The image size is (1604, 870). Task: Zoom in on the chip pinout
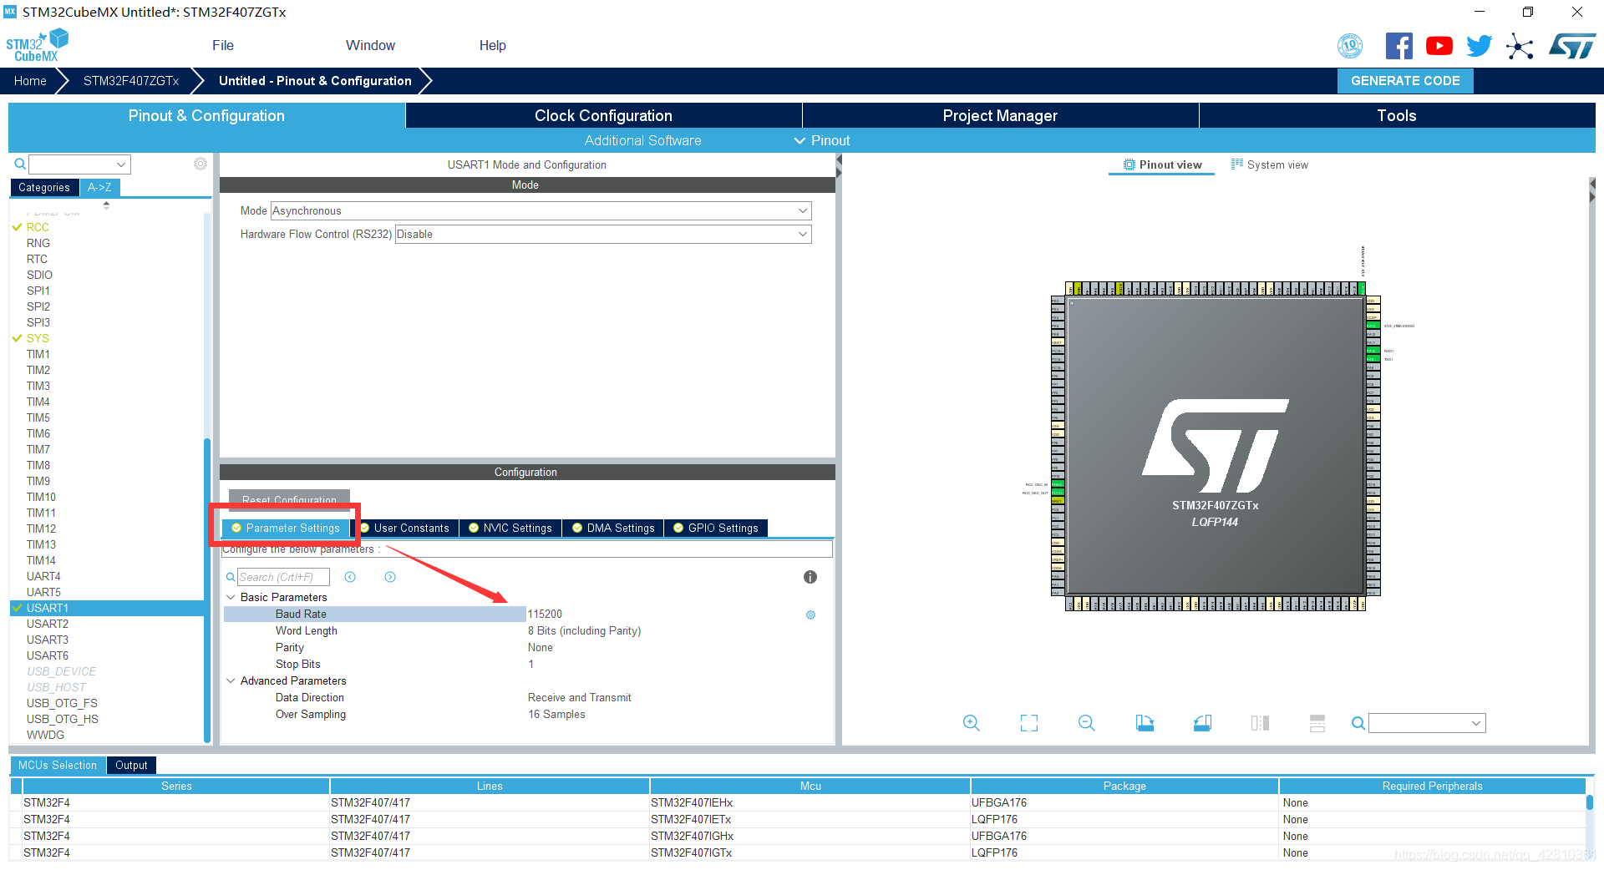971,723
